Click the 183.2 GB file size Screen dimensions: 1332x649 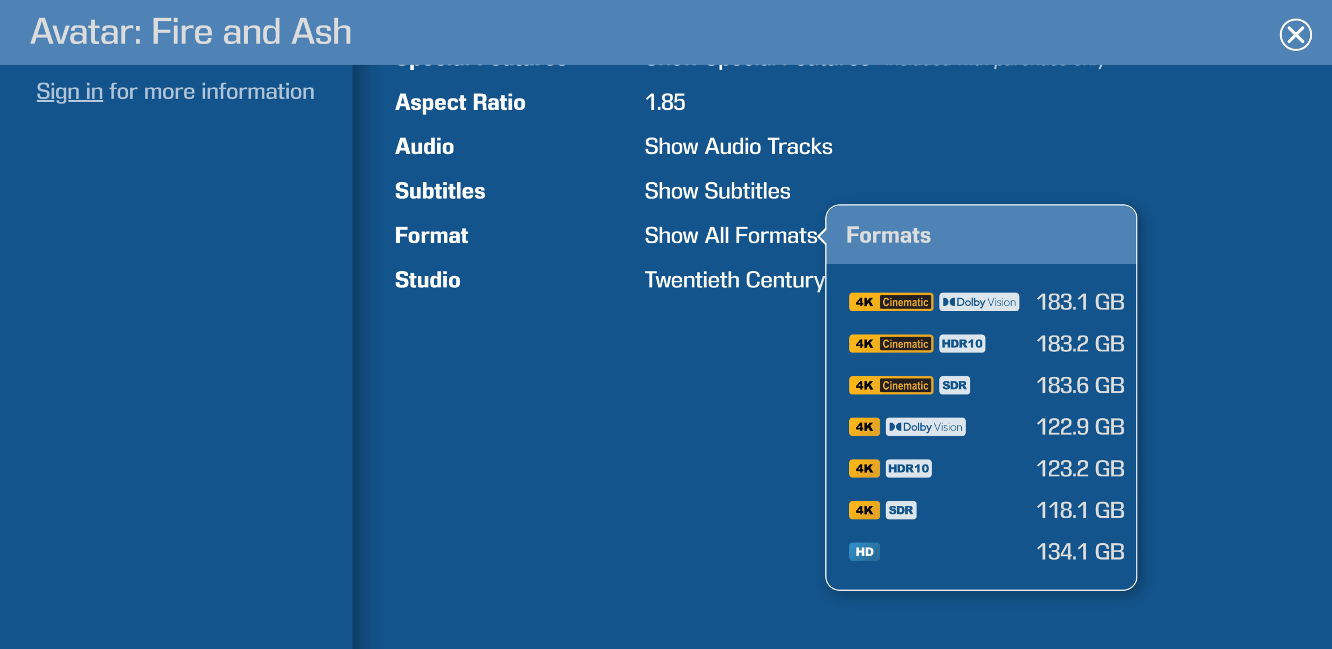click(x=1080, y=344)
